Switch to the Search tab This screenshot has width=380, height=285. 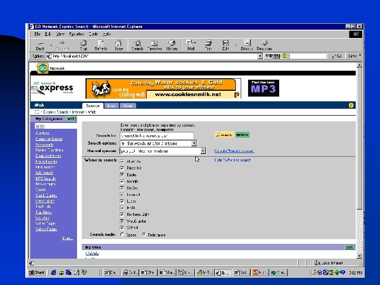tap(93, 106)
